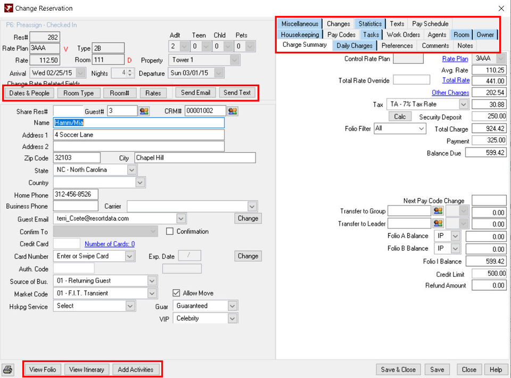The width and height of the screenshot is (511, 378).
Task: Open the Housekeeping tab
Action: (x=300, y=35)
